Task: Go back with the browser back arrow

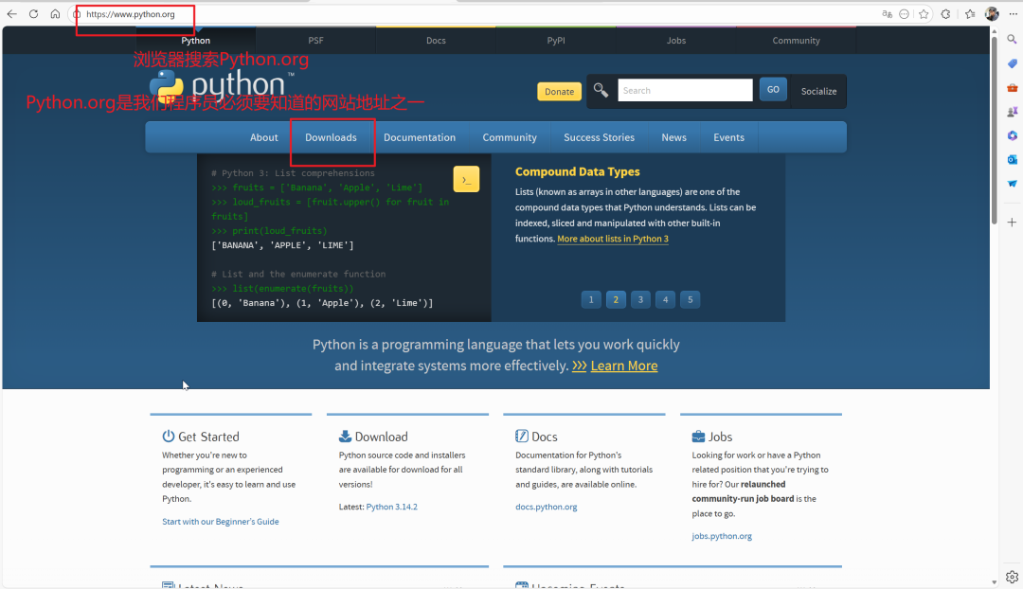Action: pos(11,13)
